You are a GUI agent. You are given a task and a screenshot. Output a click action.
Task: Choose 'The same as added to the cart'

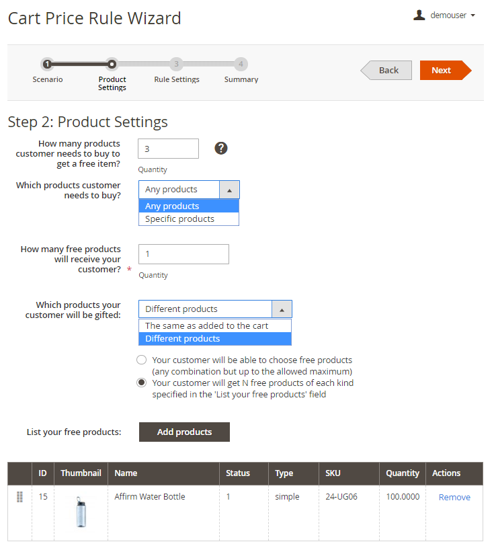[x=206, y=325]
